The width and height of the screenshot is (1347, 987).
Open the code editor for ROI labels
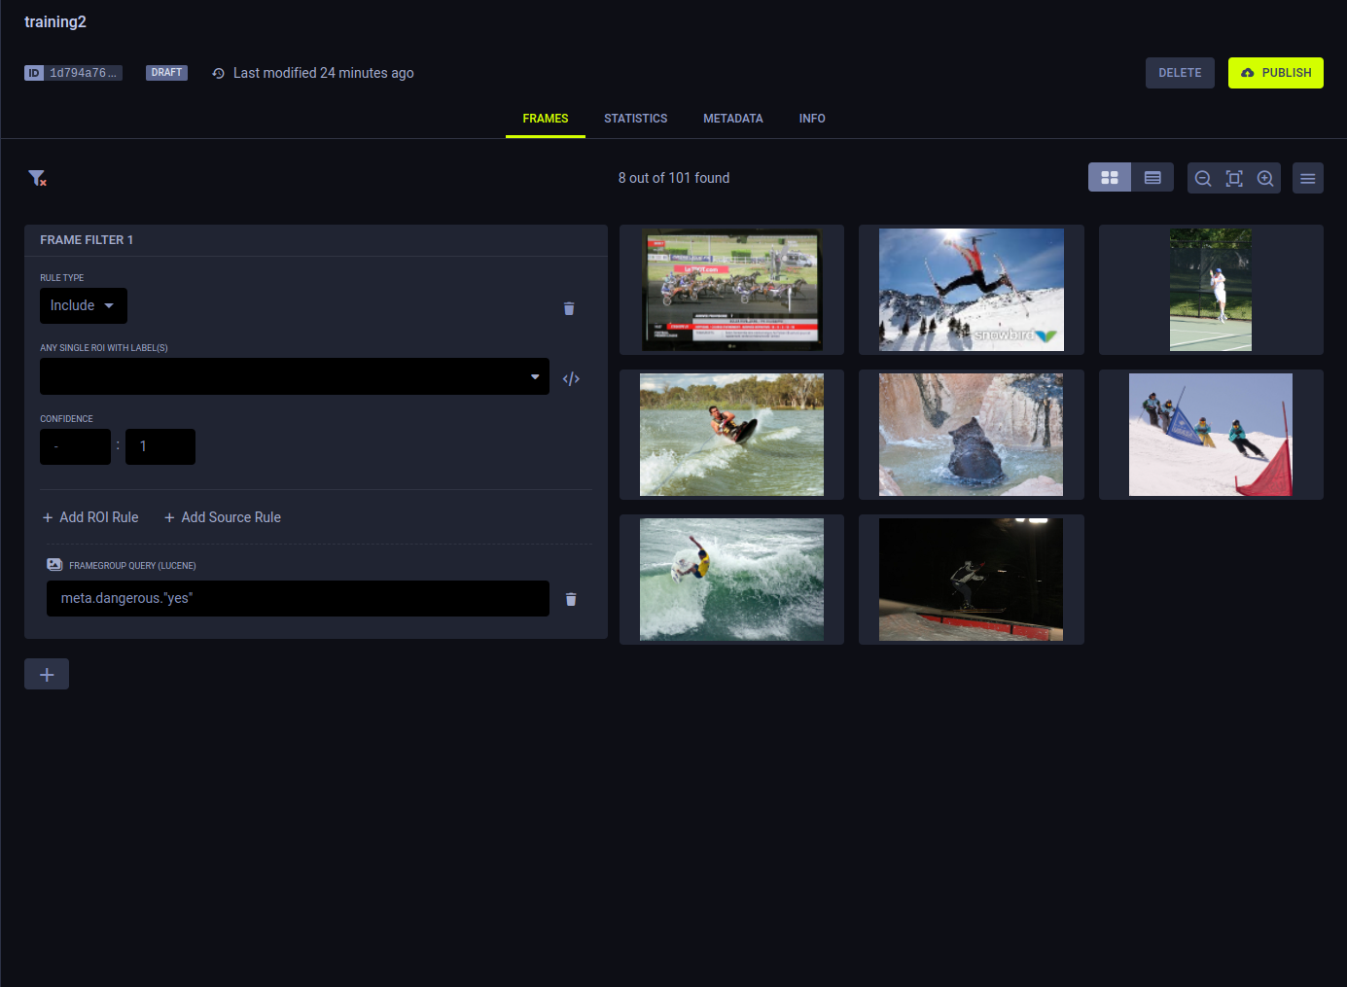(x=571, y=377)
